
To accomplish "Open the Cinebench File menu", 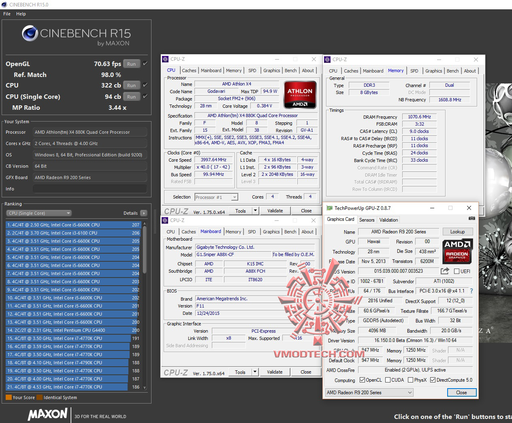I will point(7,14).
